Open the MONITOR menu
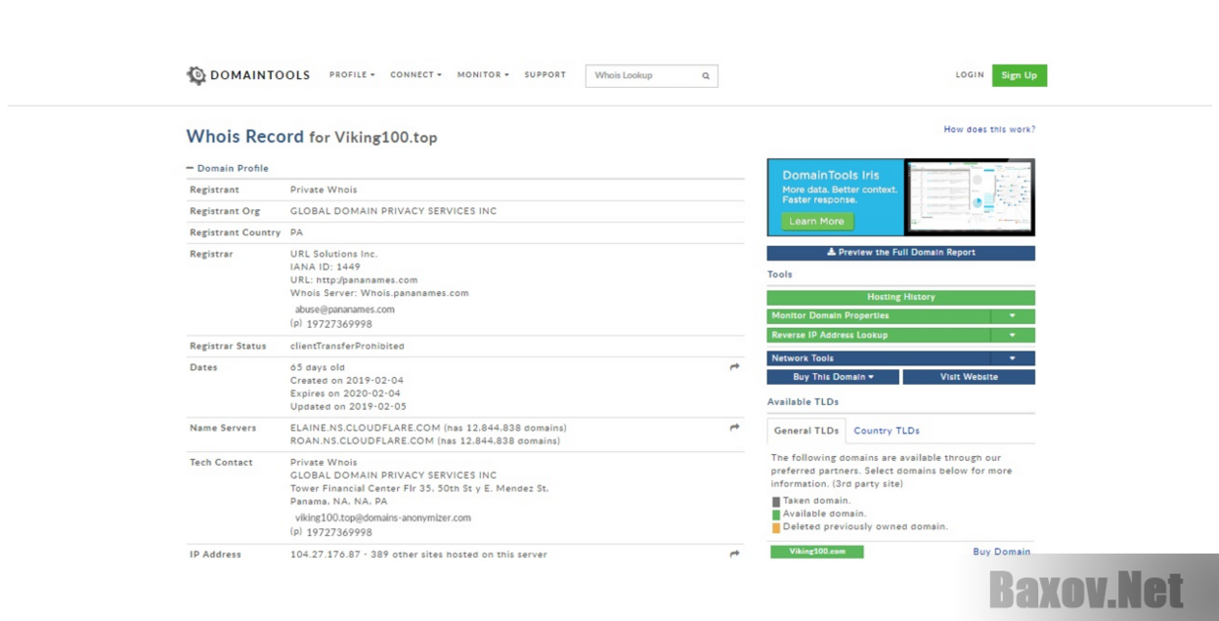This screenshot has width=1219, height=621. (x=483, y=75)
